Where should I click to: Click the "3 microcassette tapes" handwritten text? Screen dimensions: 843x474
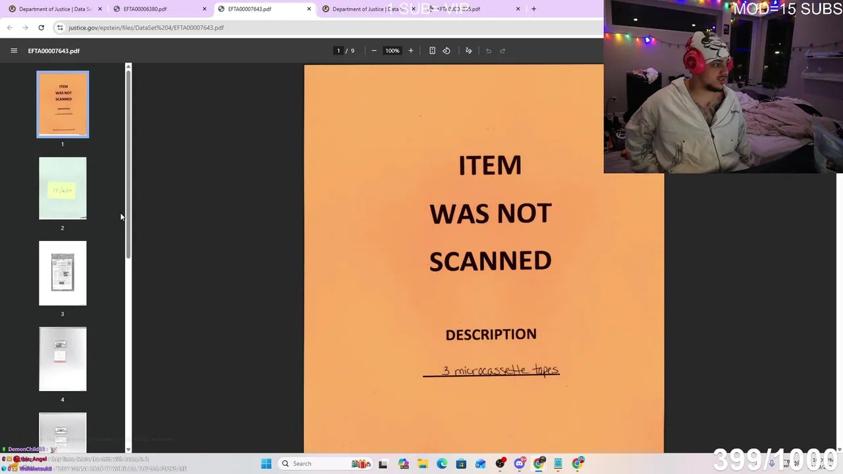pyautogui.click(x=501, y=370)
